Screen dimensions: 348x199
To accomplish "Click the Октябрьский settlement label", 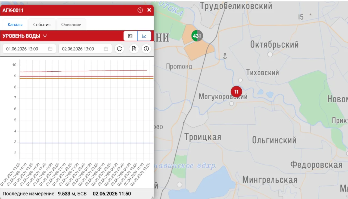I will (274, 44).
